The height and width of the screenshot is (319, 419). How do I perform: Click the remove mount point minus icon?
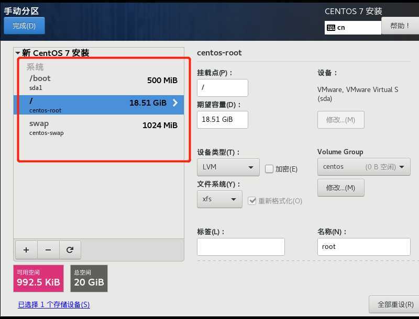click(x=48, y=250)
